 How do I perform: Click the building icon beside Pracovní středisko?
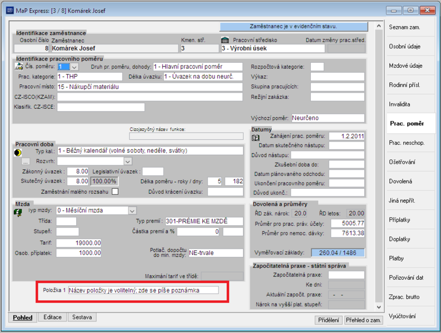pyautogui.click(x=225, y=40)
